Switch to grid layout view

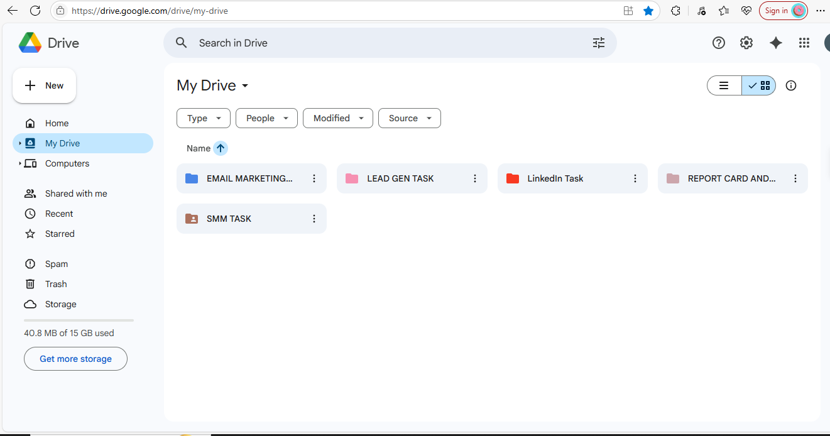click(x=759, y=85)
